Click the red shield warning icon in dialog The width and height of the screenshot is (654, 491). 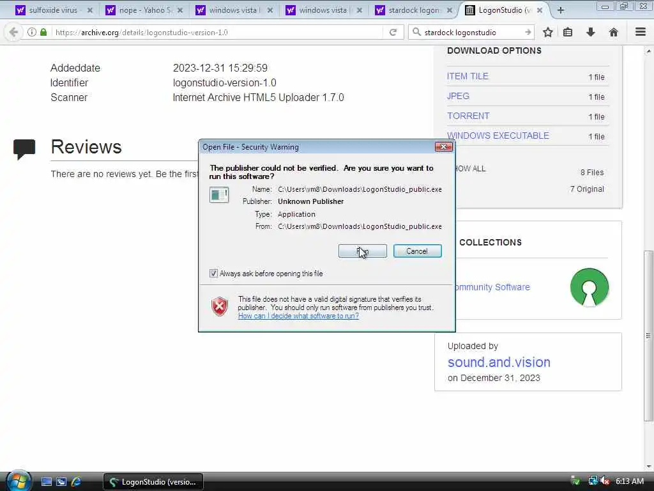pos(220,306)
